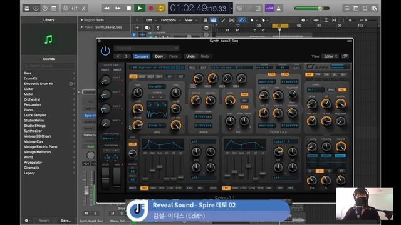The height and width of the screenshot is (225, 401).
Task: Click the Spire INIT button
Action: point(203,67)
